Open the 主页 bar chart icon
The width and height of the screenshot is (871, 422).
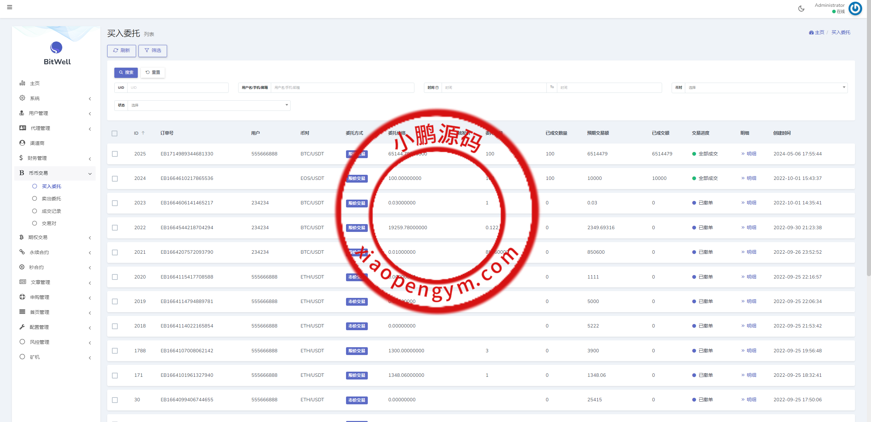(x=22, y=83)
